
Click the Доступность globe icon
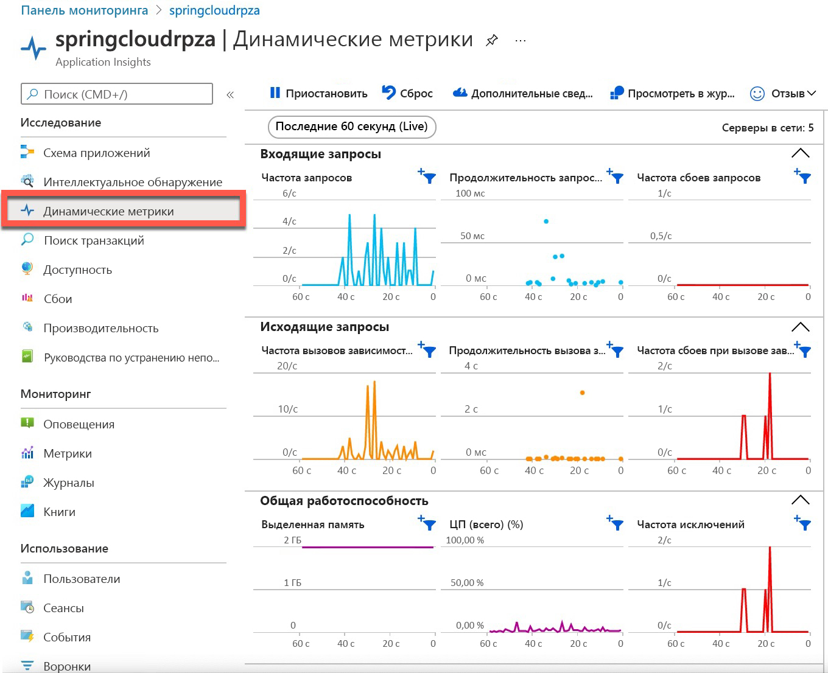click(x=27, y=268)
